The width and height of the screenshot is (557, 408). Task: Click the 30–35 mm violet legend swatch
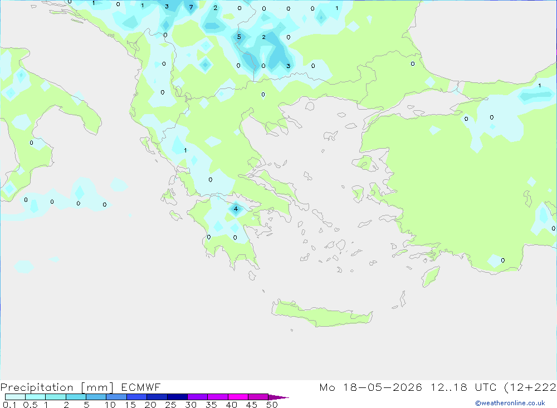click(x=197, y=397)
